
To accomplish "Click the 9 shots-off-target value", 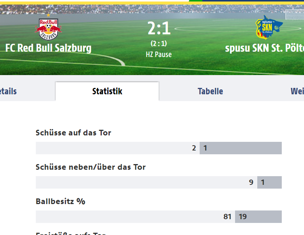I will coord(251,182).
